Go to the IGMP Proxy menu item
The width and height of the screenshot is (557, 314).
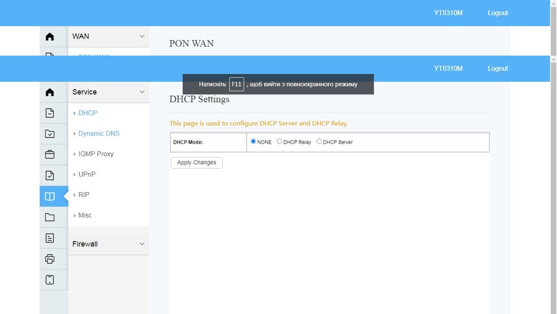click(96, 154)
